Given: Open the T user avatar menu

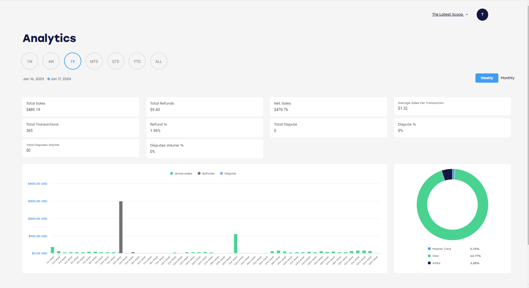Looking at the screenshot, I should [x=482, y=15].
